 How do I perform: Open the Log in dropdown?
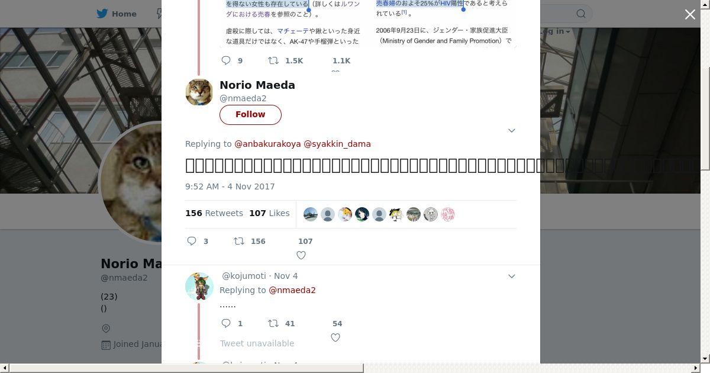(555, 31)
